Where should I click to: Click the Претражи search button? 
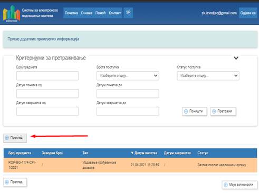[223, 111]
